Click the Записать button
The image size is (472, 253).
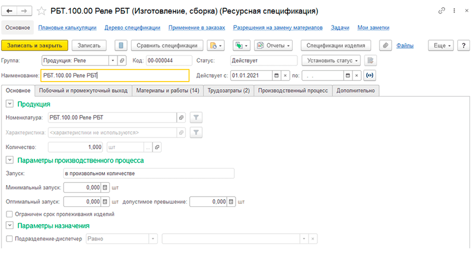(89, 45)
